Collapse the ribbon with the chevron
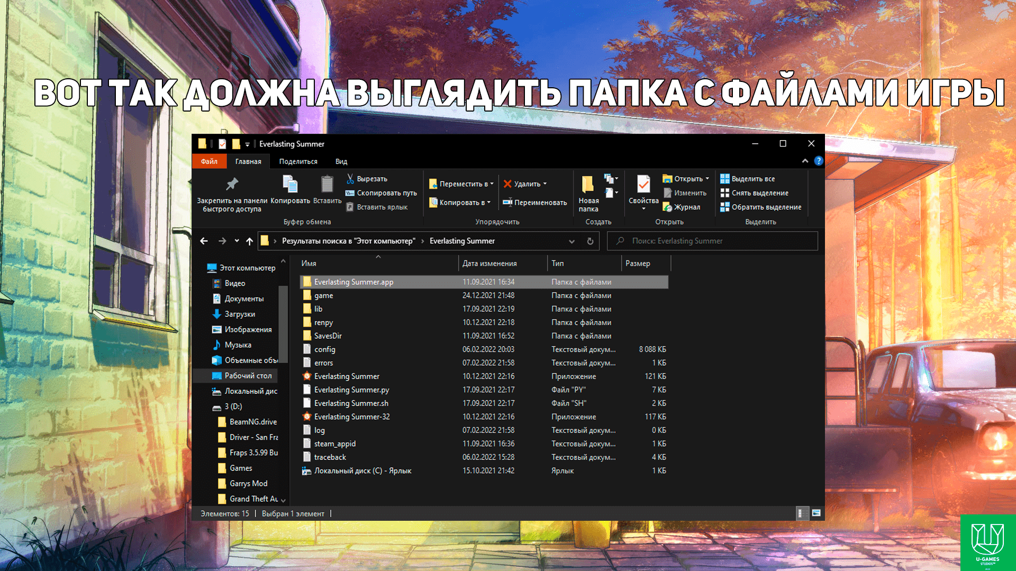The image size is (1016, 571). [x=805, y=161]
